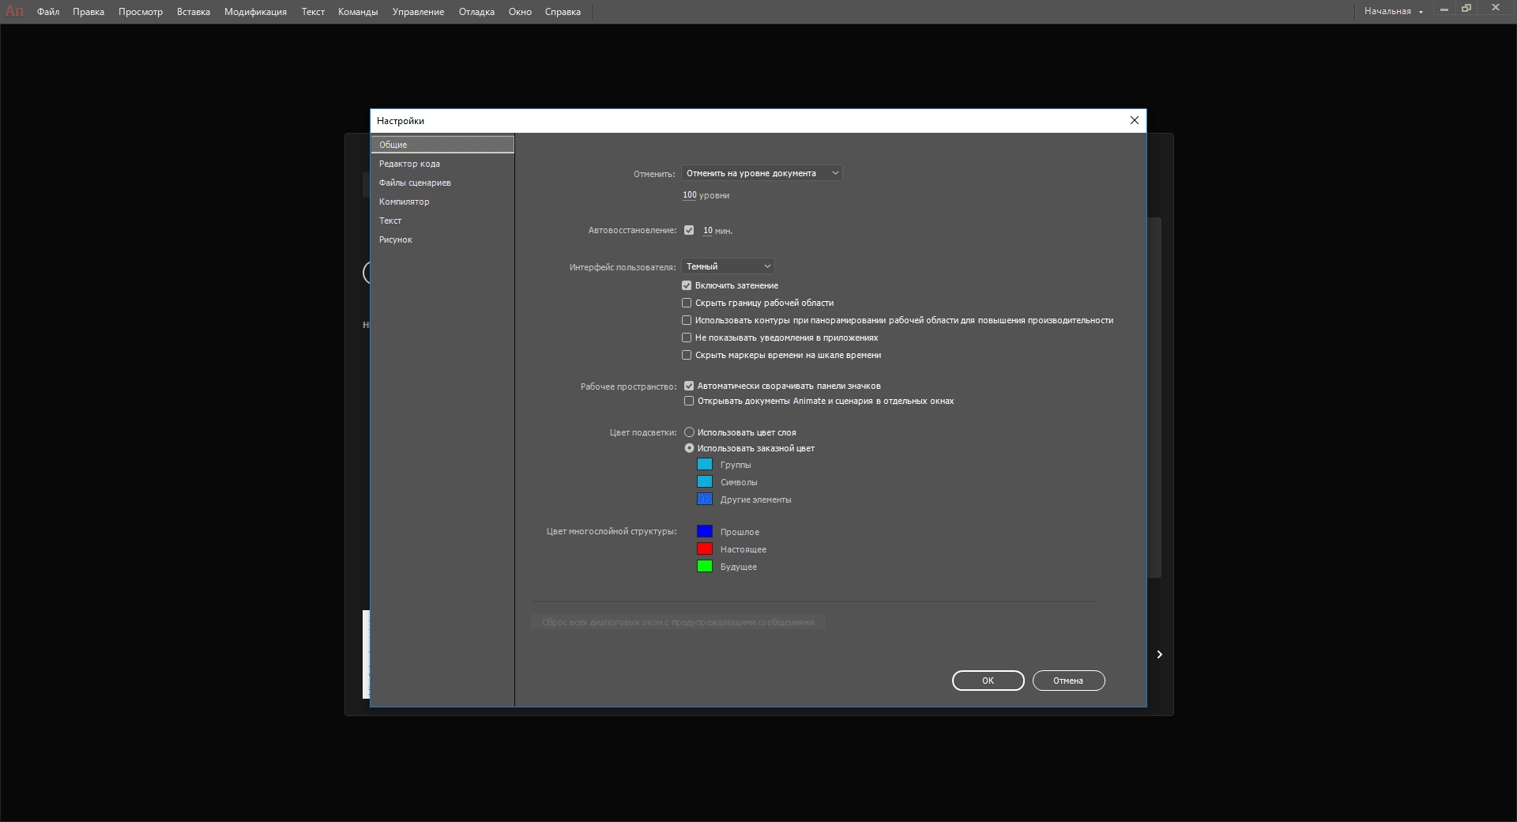Enable Открывать документы в отдельных окнах

[689, 401]
